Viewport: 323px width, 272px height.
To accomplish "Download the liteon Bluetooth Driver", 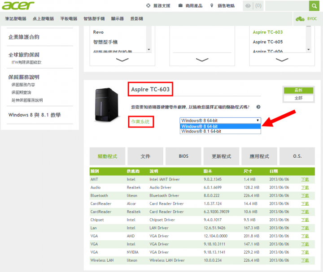I will (305, 195).
